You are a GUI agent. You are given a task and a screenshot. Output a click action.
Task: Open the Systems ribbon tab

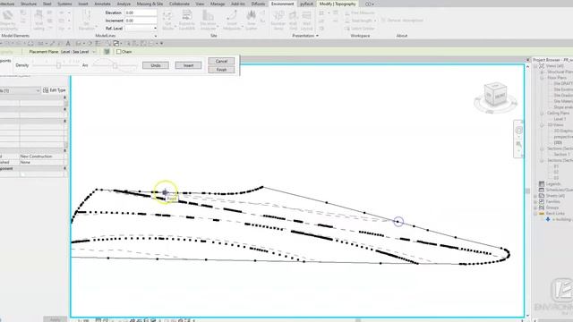point(64,4)
